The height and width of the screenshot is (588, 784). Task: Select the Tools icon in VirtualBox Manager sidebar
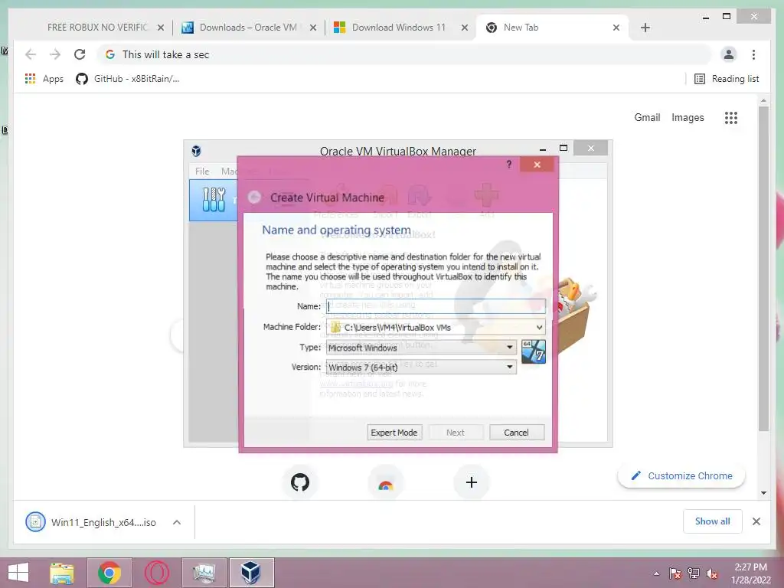(214, 200)
